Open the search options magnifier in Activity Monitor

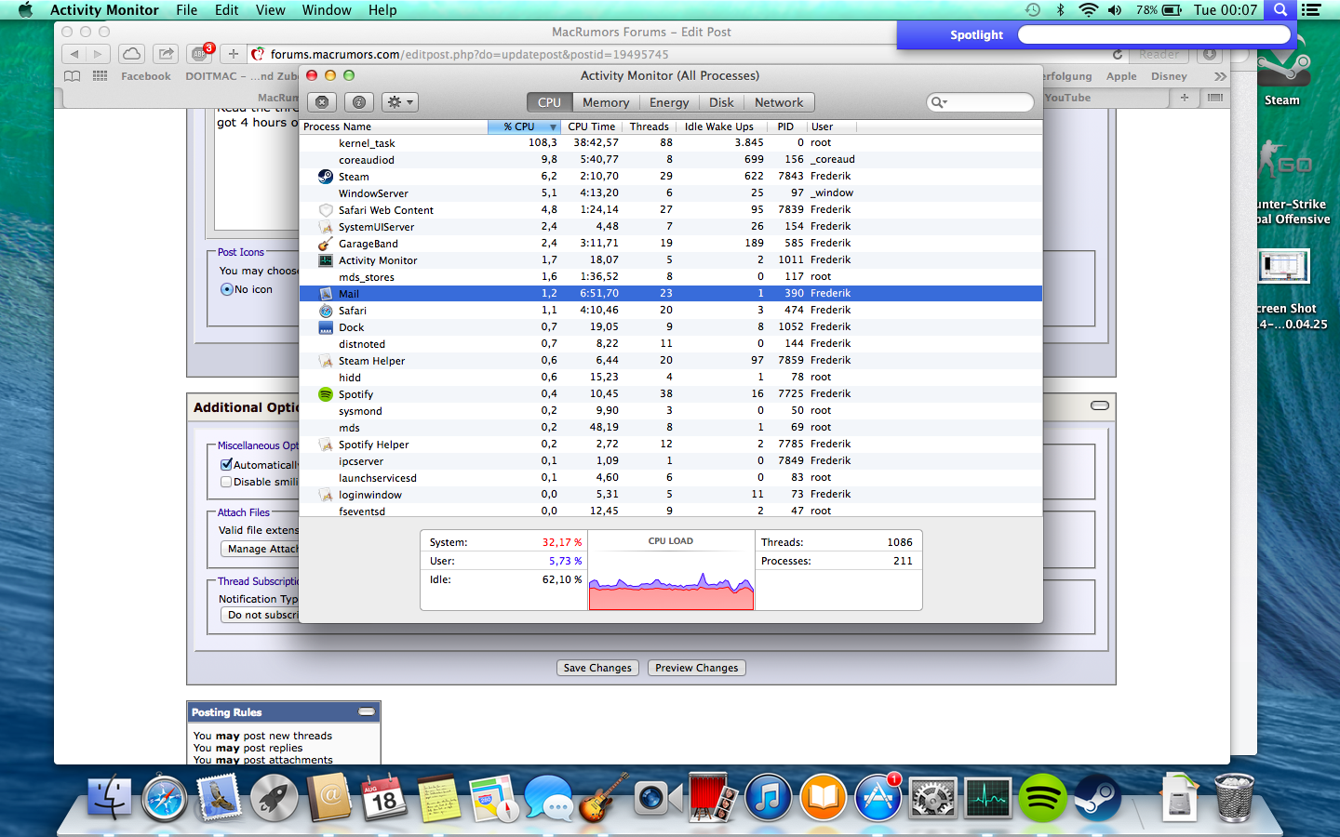click(x=938, y=102)
